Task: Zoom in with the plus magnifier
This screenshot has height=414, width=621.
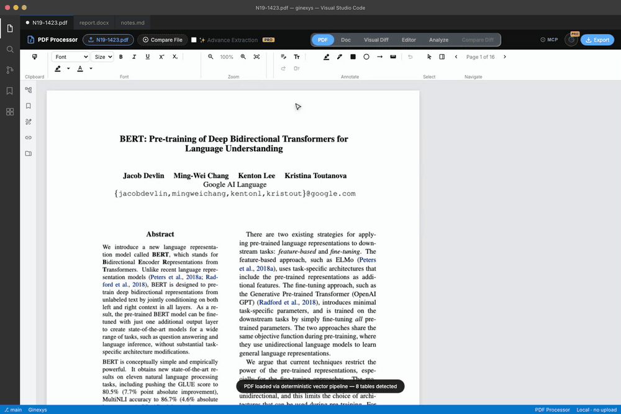Action: pyautogui.click(x=243, y=57)
